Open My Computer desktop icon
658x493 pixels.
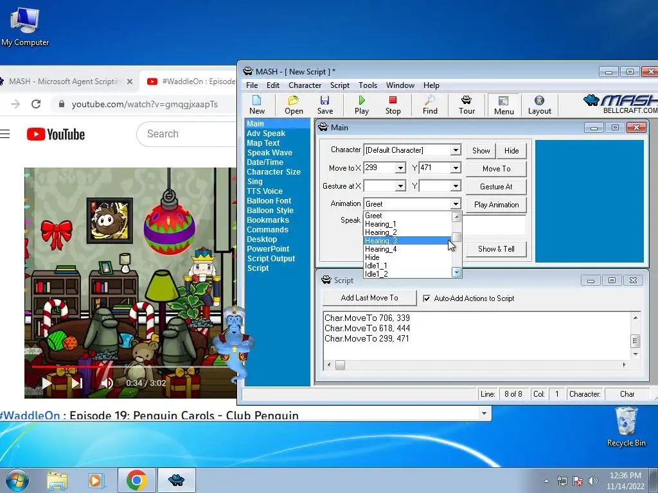[25, 27]
